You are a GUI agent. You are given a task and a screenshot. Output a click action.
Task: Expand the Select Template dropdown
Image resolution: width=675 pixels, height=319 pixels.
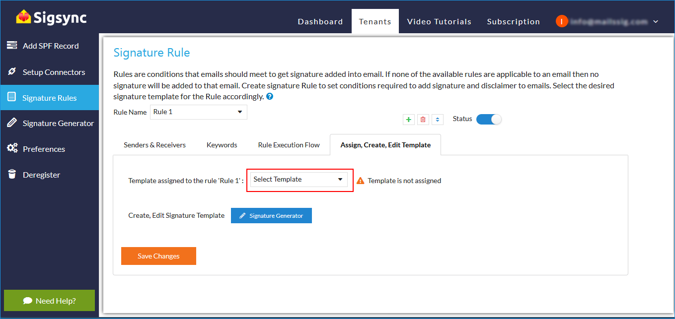299,180
